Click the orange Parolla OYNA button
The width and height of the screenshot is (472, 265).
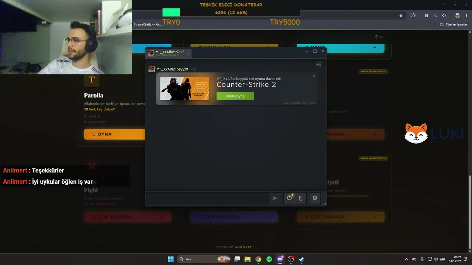click(x=115, y=134)
